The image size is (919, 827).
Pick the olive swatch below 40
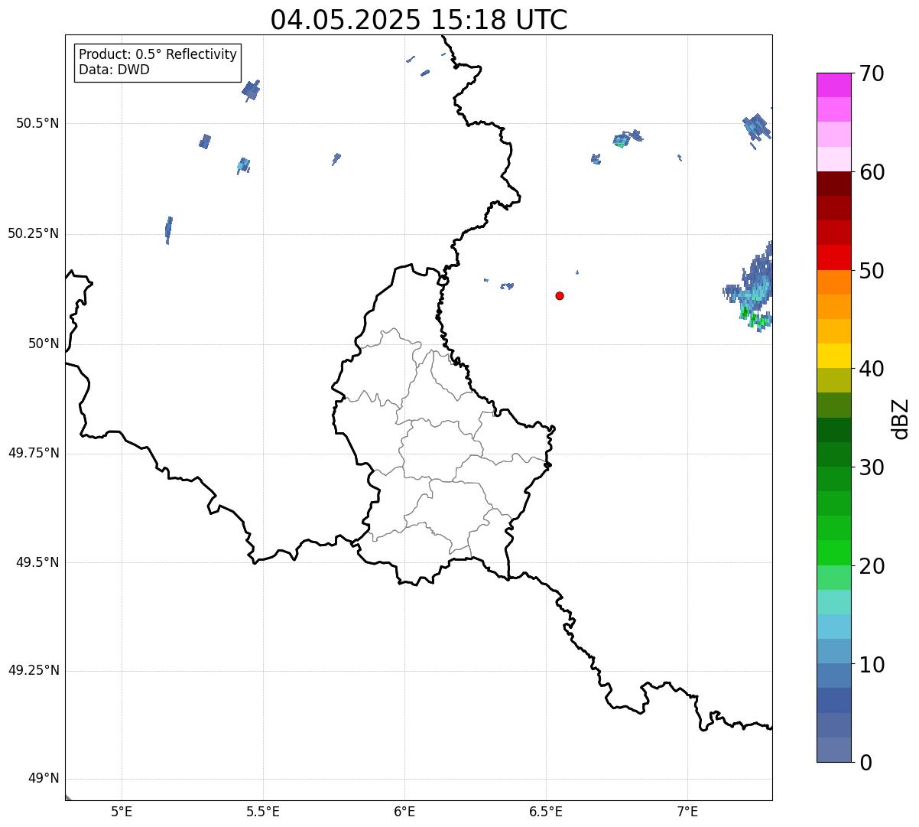click(x=833, y=380)
